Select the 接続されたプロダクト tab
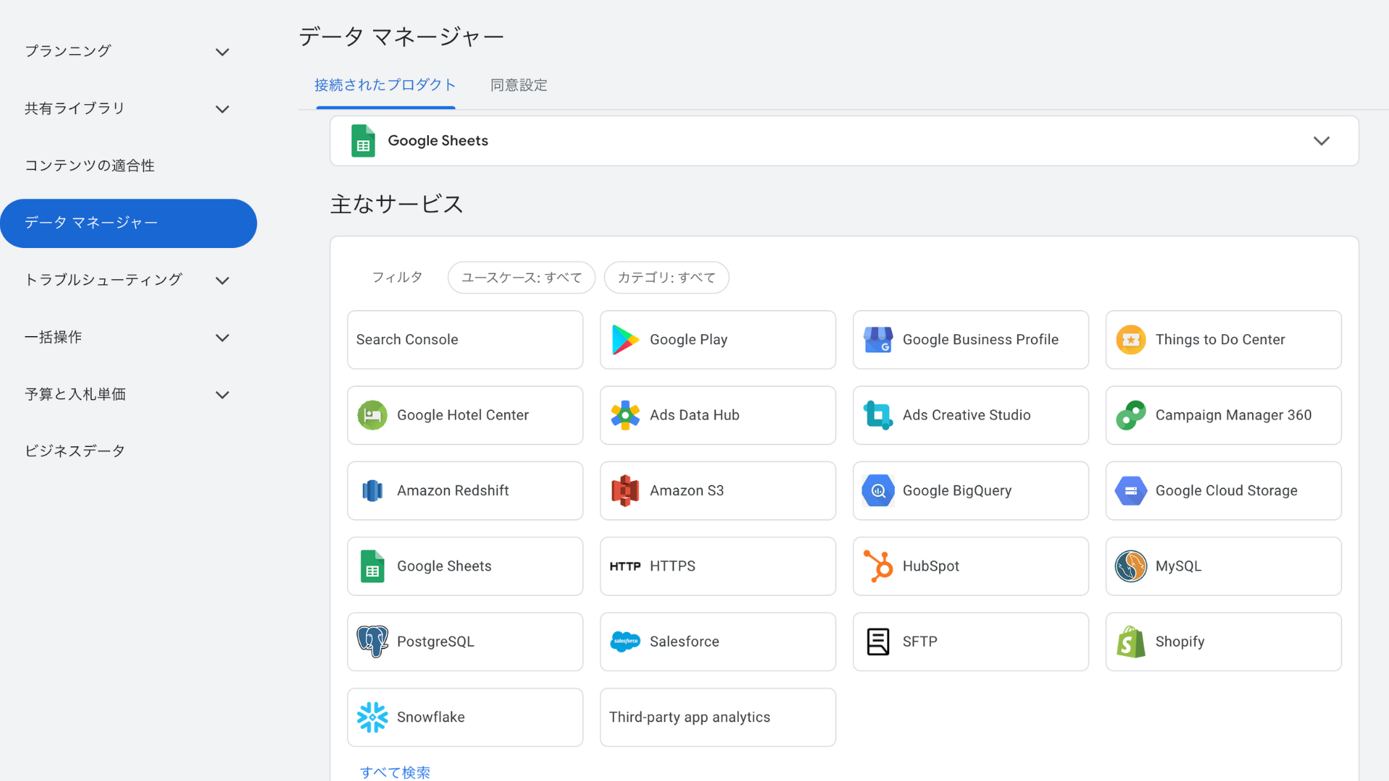This screenshot has width=1389, height=781. [385, 85]
